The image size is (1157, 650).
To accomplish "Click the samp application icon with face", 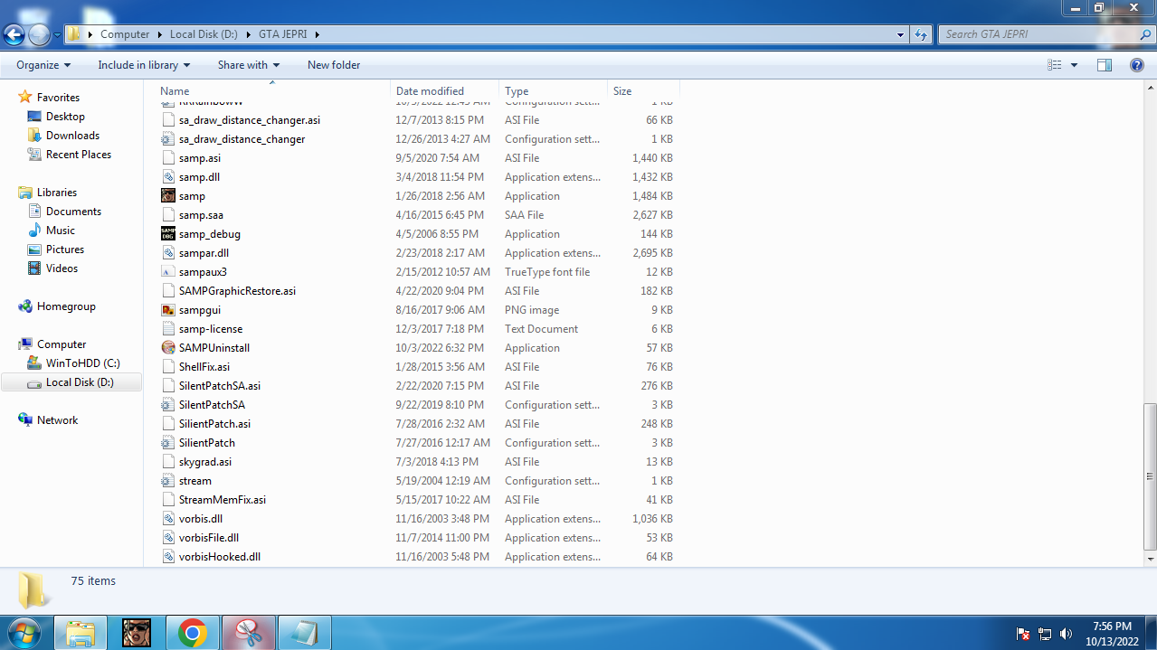I will click(167, 196).
